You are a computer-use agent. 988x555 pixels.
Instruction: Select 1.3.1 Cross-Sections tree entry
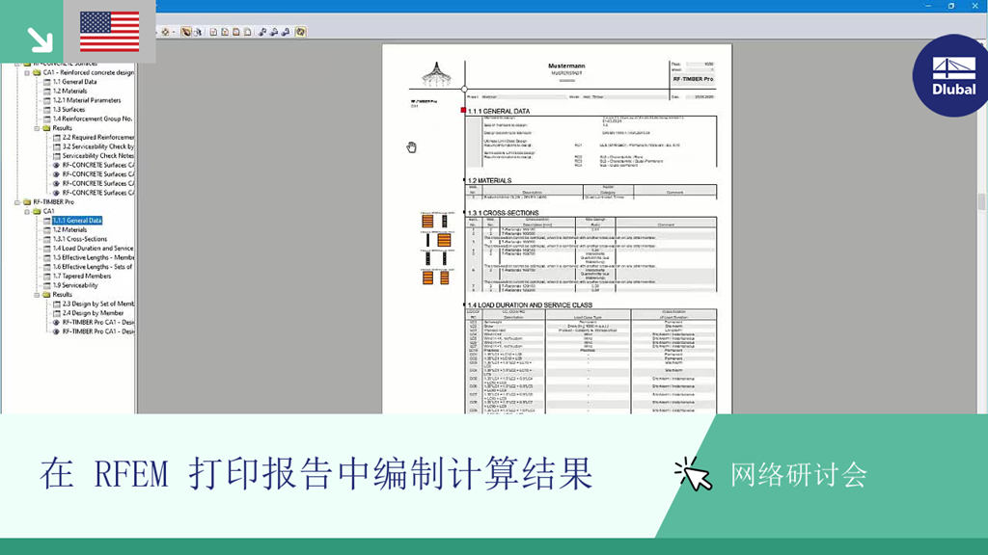coord(80,239)
